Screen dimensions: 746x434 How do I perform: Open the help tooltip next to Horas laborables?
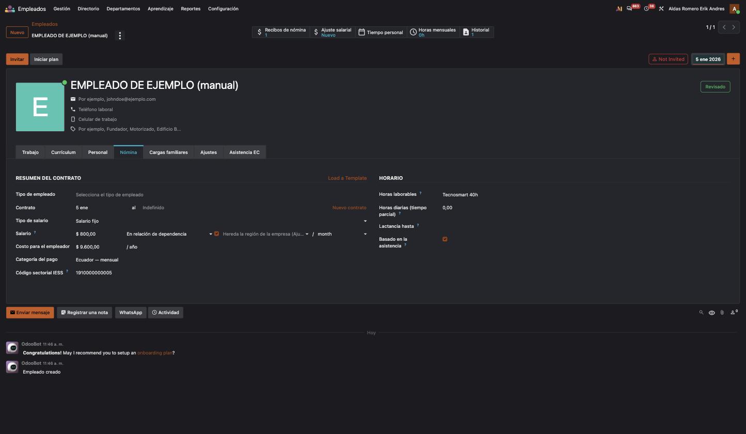pyautogui.click(x=420, y=193)
